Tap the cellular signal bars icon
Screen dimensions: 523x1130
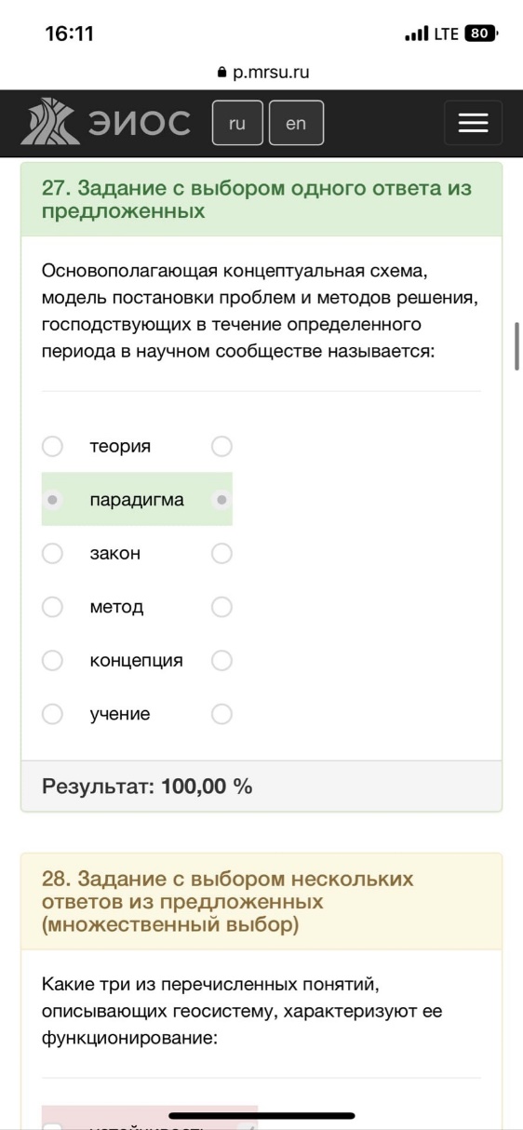tap(416, 34)
